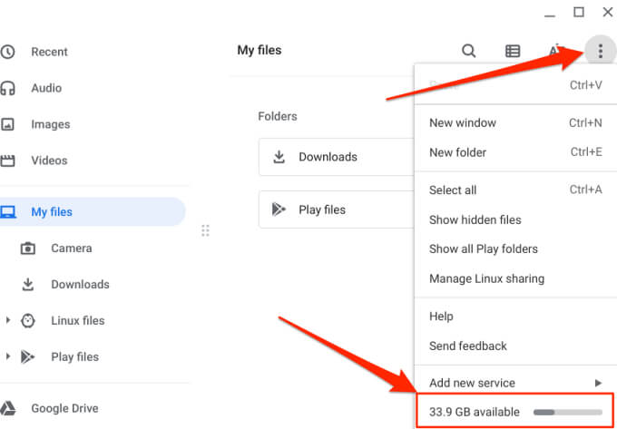The height and width of the screenshot is (429, 617).
Task: Open the three-dot more options menu
Action: (x=600, y=51)
